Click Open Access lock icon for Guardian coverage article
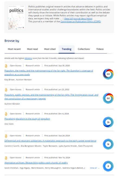This screenshot has height=180, width=118. (x=6, y=66)
